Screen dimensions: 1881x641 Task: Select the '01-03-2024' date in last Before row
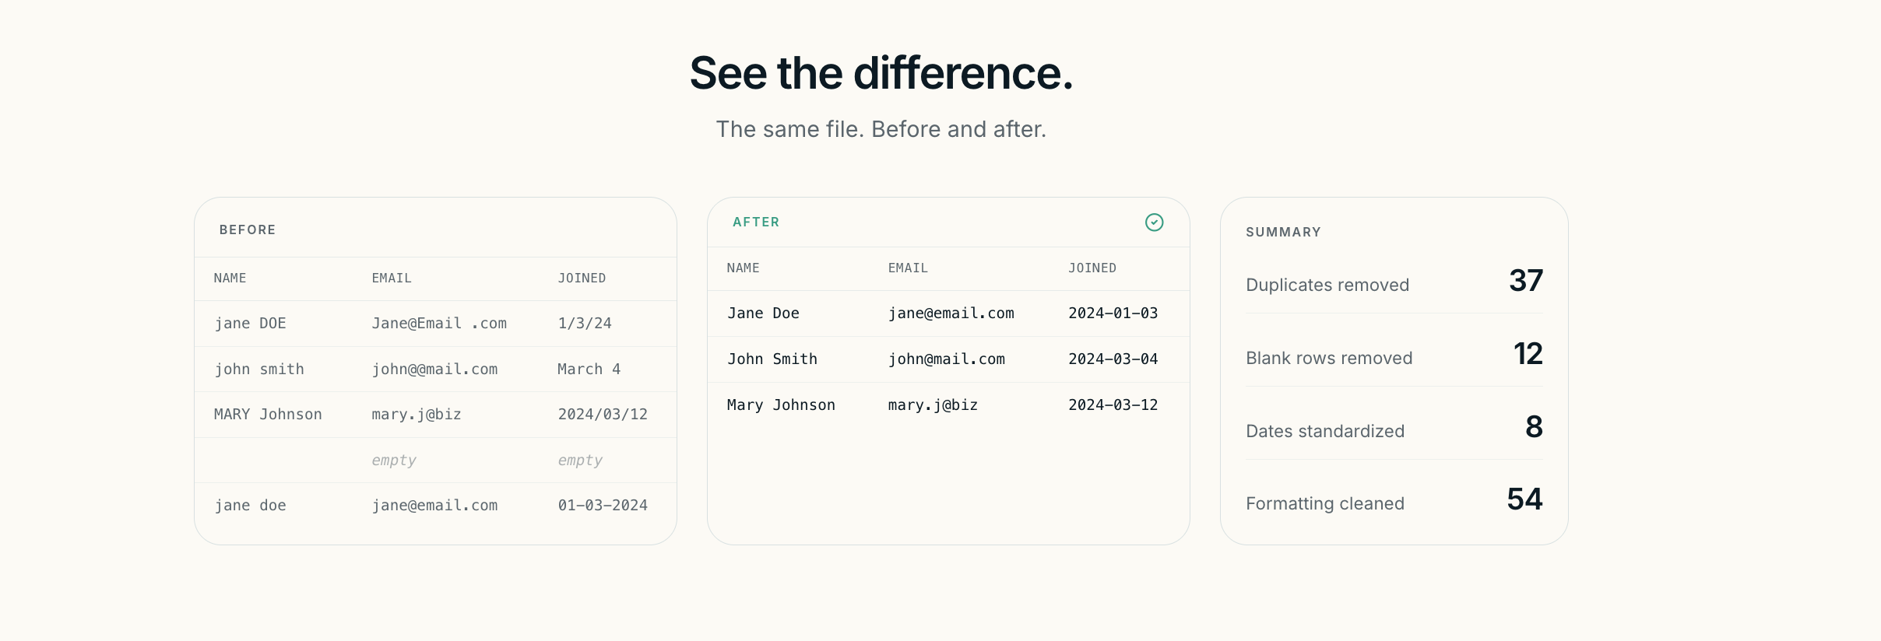pos(603,506)
